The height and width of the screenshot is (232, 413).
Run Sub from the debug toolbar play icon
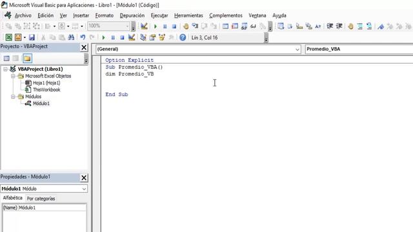[156, 26]
